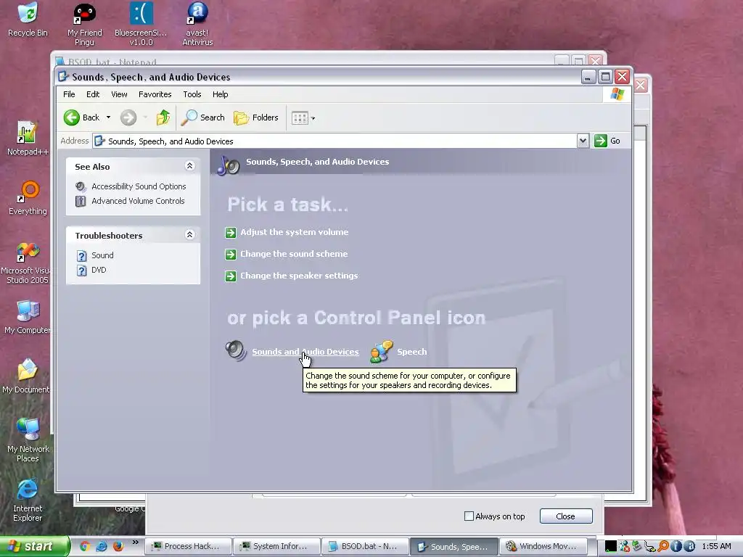The image size is (743, 557).
Task: Click the blue info tray icon
Action: [676, 546]
